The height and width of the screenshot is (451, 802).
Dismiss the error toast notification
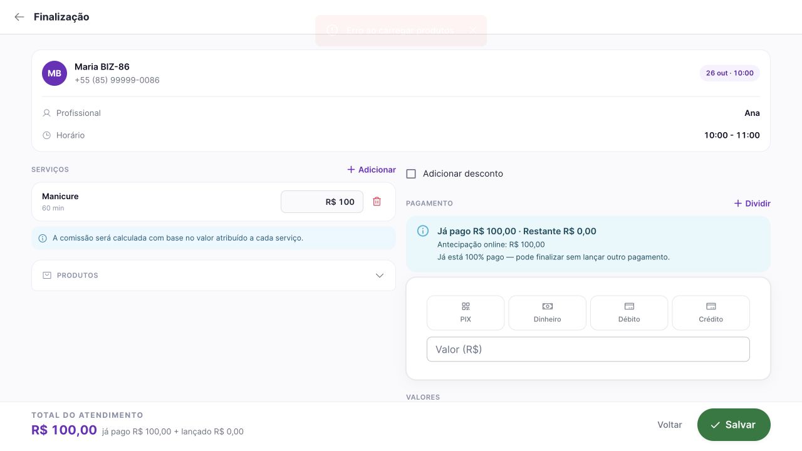point(472,30)
